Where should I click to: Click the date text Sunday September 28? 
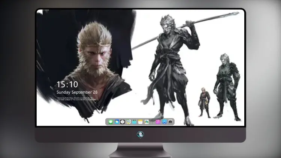[77, 92]
